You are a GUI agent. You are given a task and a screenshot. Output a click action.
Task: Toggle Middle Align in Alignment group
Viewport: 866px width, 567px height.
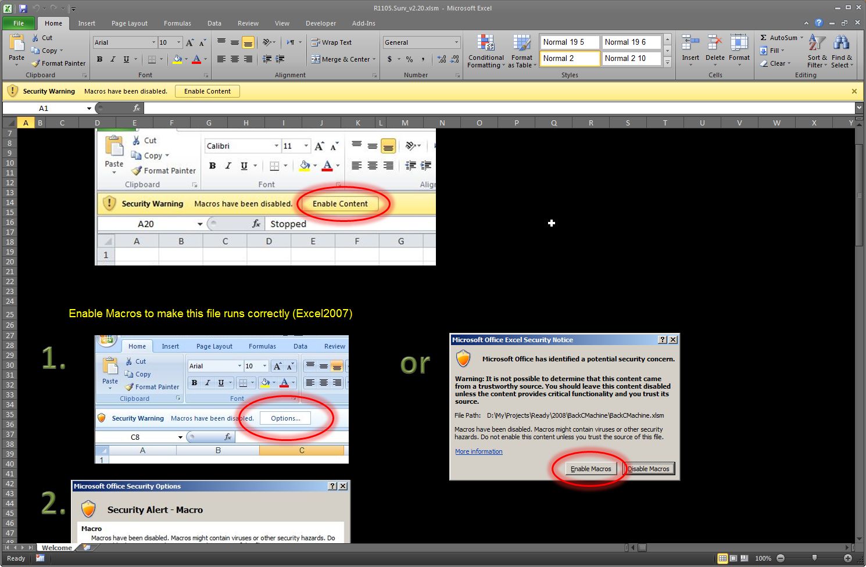click(235, 42)
